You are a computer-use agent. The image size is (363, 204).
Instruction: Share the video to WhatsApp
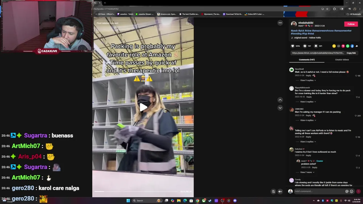348,46
